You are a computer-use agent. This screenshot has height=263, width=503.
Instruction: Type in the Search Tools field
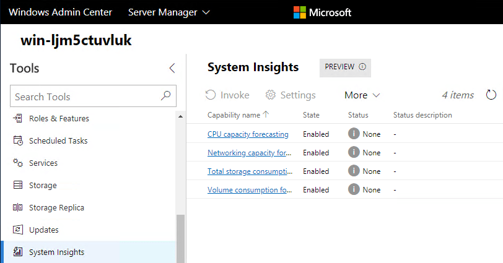[84, 97]
